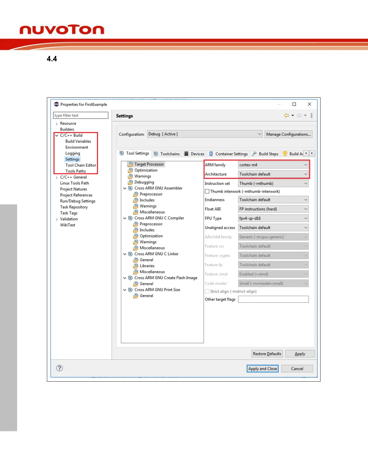368x476 pixels.
Task: Collapse Cross ARM GNU C Linker node
Action: pyautogui.click(x=125, y=254)
